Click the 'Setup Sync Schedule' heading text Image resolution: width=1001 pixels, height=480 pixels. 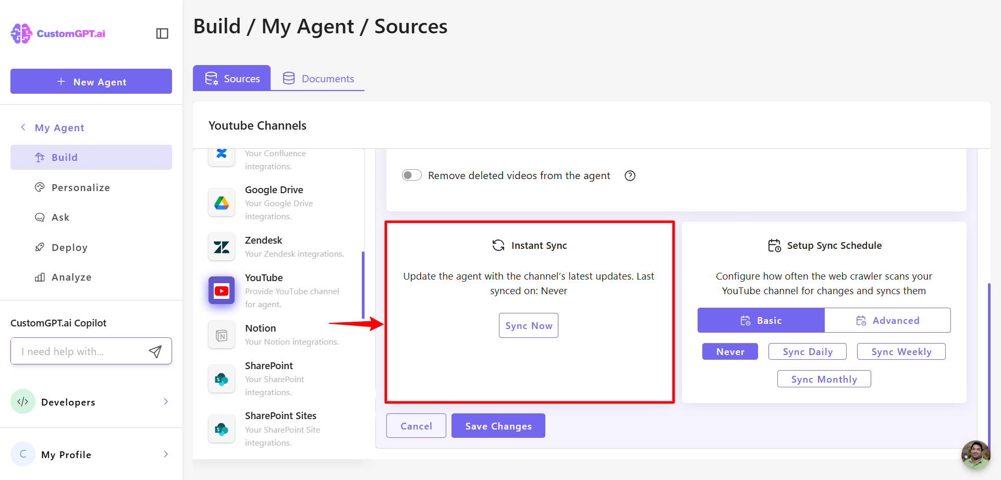[834, 245]
